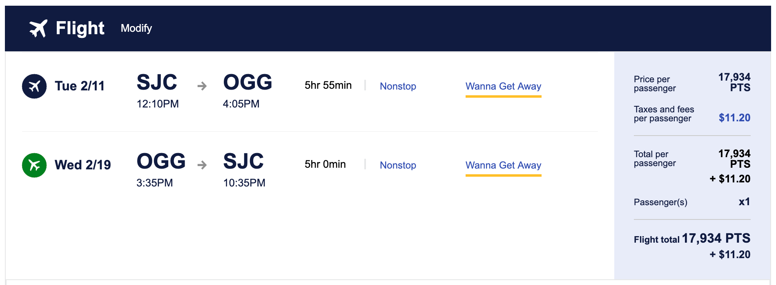Click the 5hr 0min flight duration
The width and height of the screenshot is (776, 285).
(325, 164)
